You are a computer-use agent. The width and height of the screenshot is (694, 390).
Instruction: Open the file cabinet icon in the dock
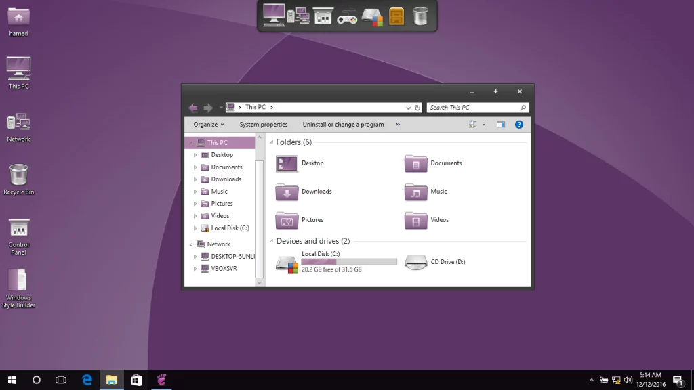(x=396, y=16)
